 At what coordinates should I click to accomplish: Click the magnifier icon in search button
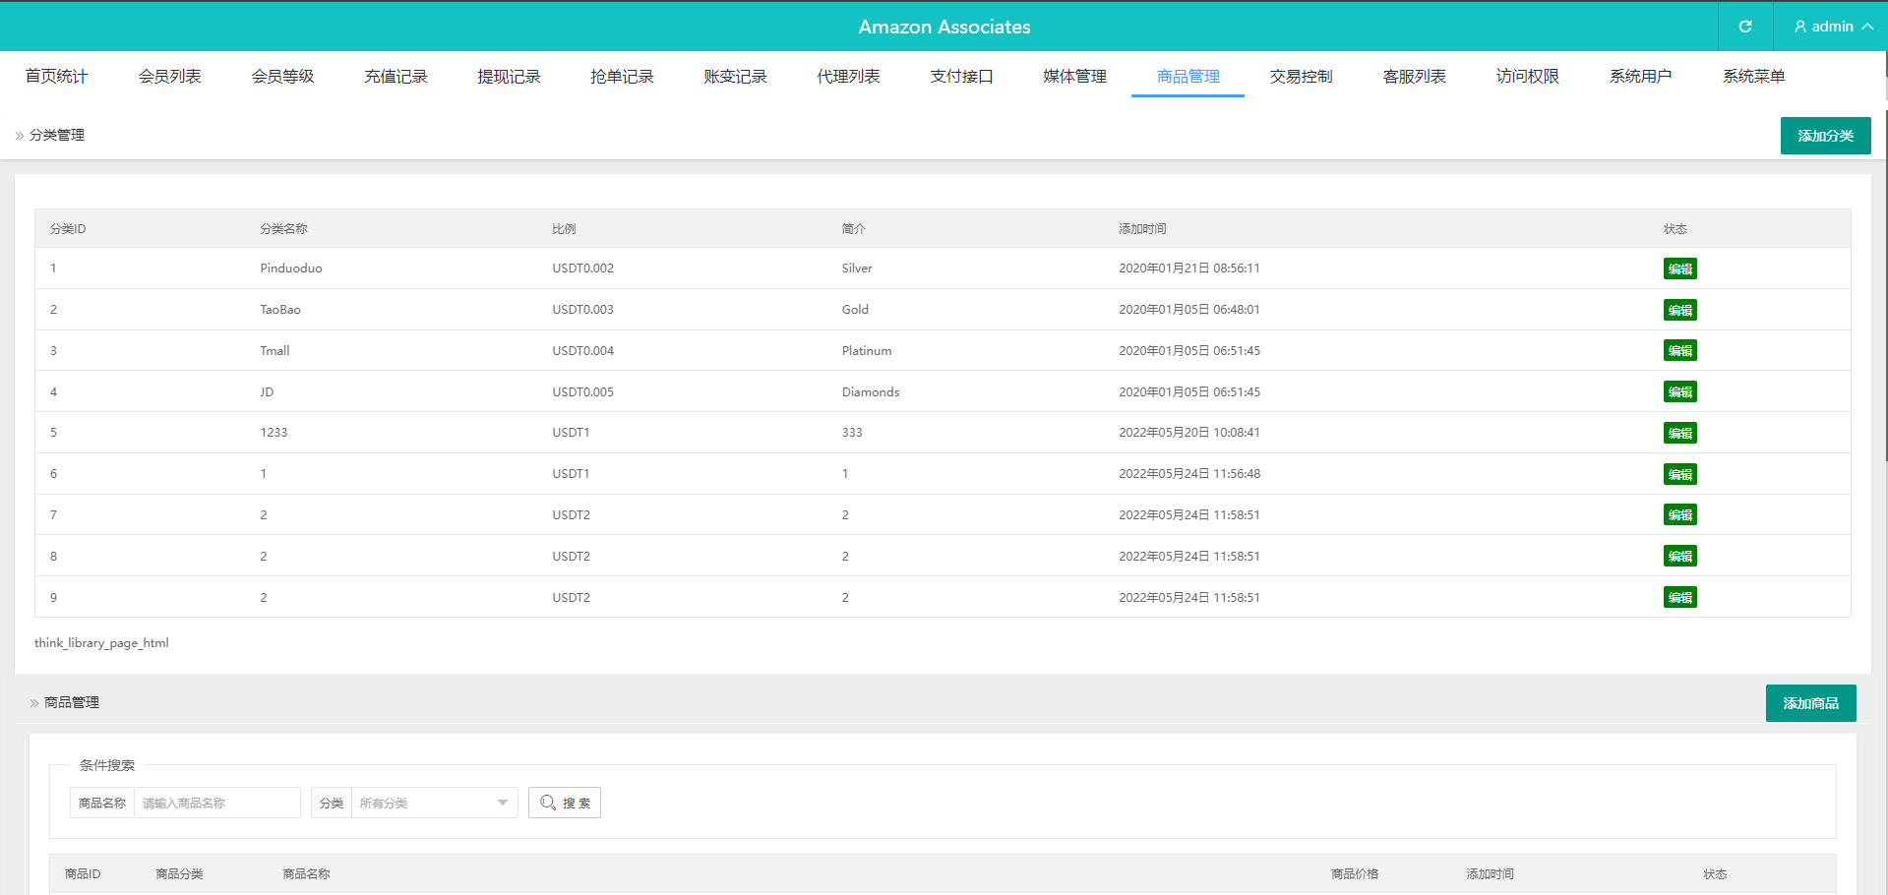(548, 803)
